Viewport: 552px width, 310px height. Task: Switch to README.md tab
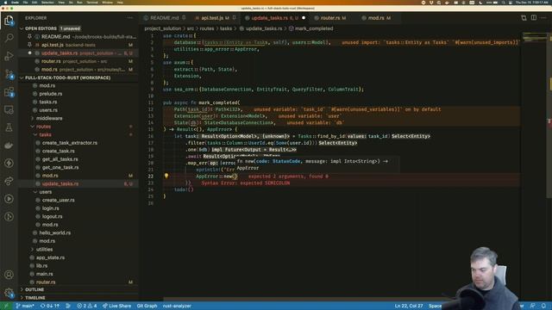[165, 18]
